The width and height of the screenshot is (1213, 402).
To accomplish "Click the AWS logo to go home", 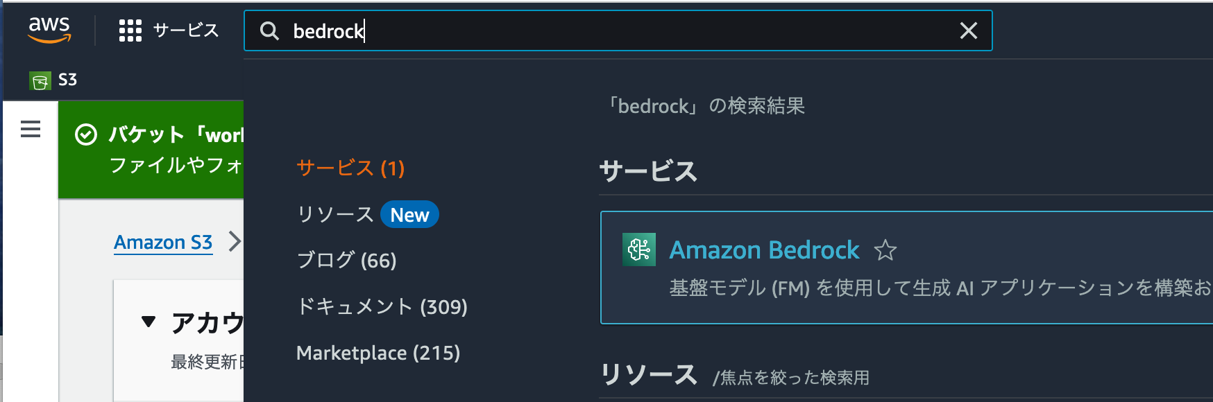I will click(x=49, y=30).
